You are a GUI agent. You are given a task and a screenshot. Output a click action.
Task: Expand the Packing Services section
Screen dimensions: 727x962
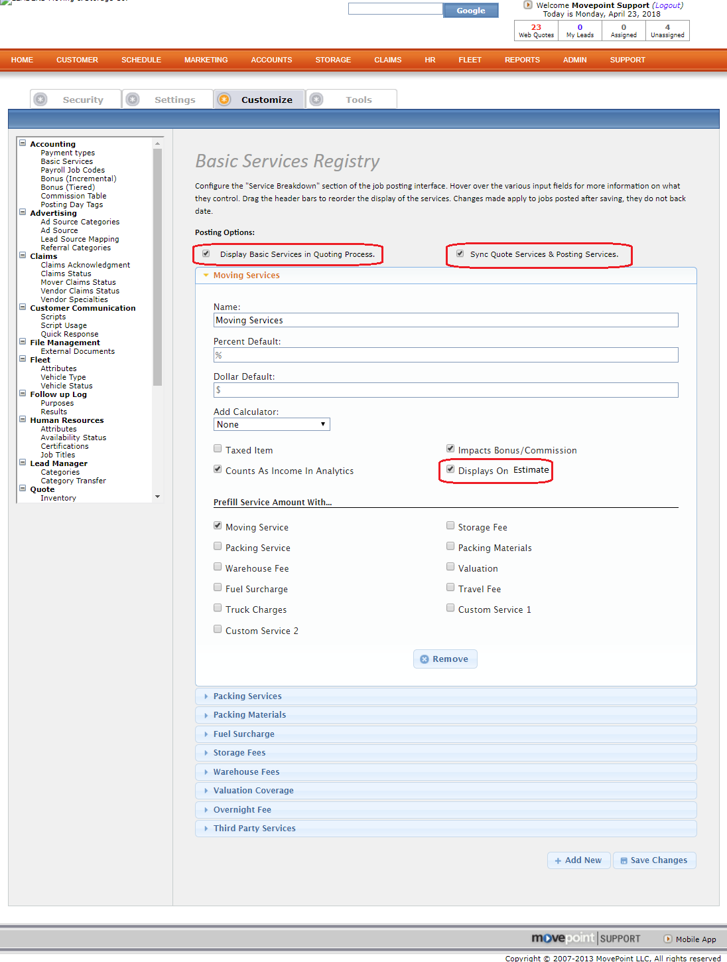click(x=247, y=696)
